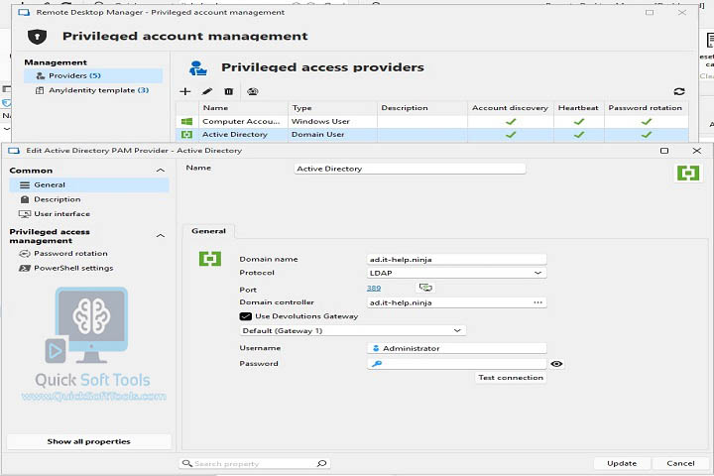Delete the selected provider with trash icon
This screenshot has width=714, height=476.
click(x=229, y=91)
